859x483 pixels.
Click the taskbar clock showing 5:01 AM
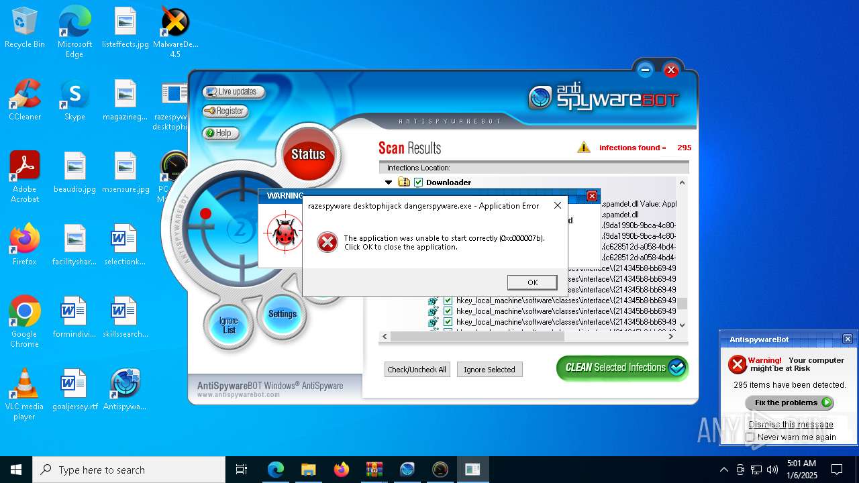click(x=801, y=470)
